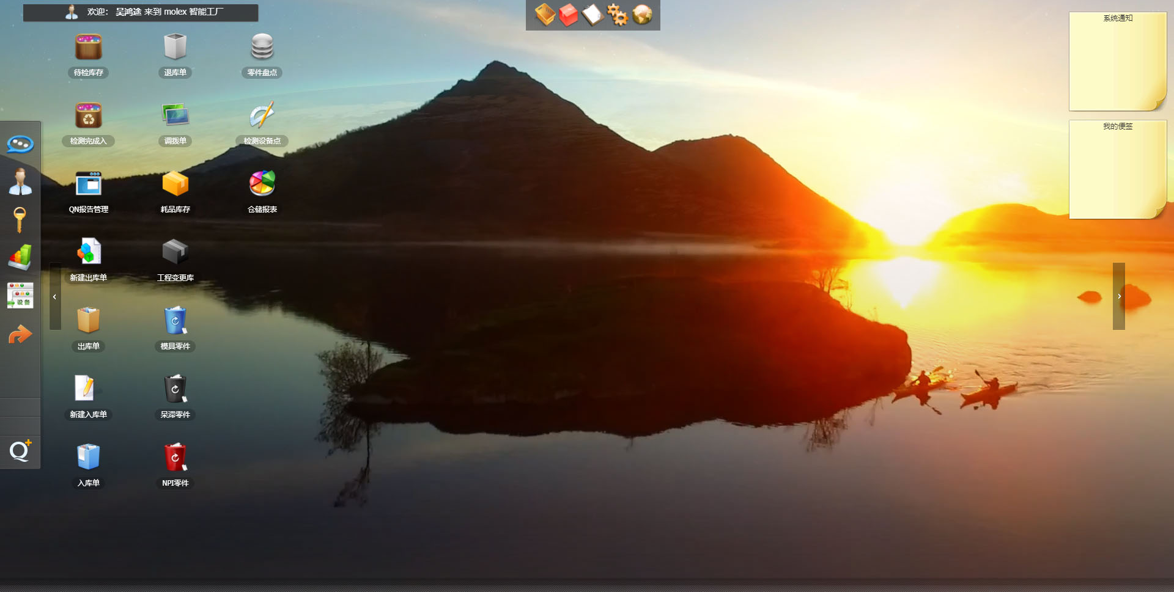Open the 模具零件 blue bin icon
Viewport: 1174px width, 592px height.
click(175, 321)
